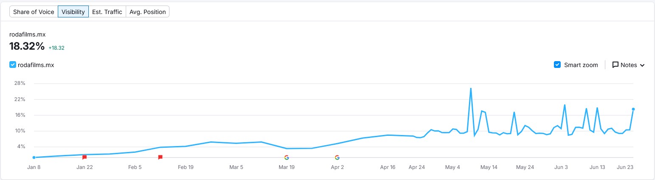Open the red flag note after Feb 5
Viewport: 655px width, 180px height.
pos(160,157)
